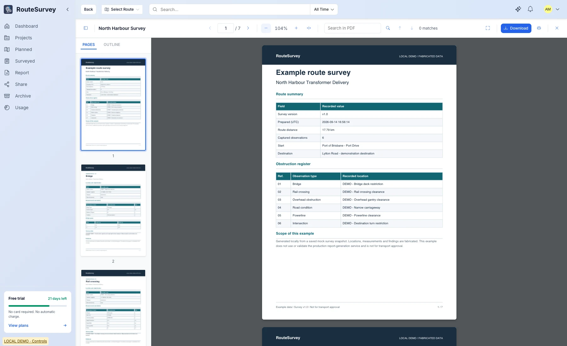Click the 'Example route survey' heading

click(313, 72)
